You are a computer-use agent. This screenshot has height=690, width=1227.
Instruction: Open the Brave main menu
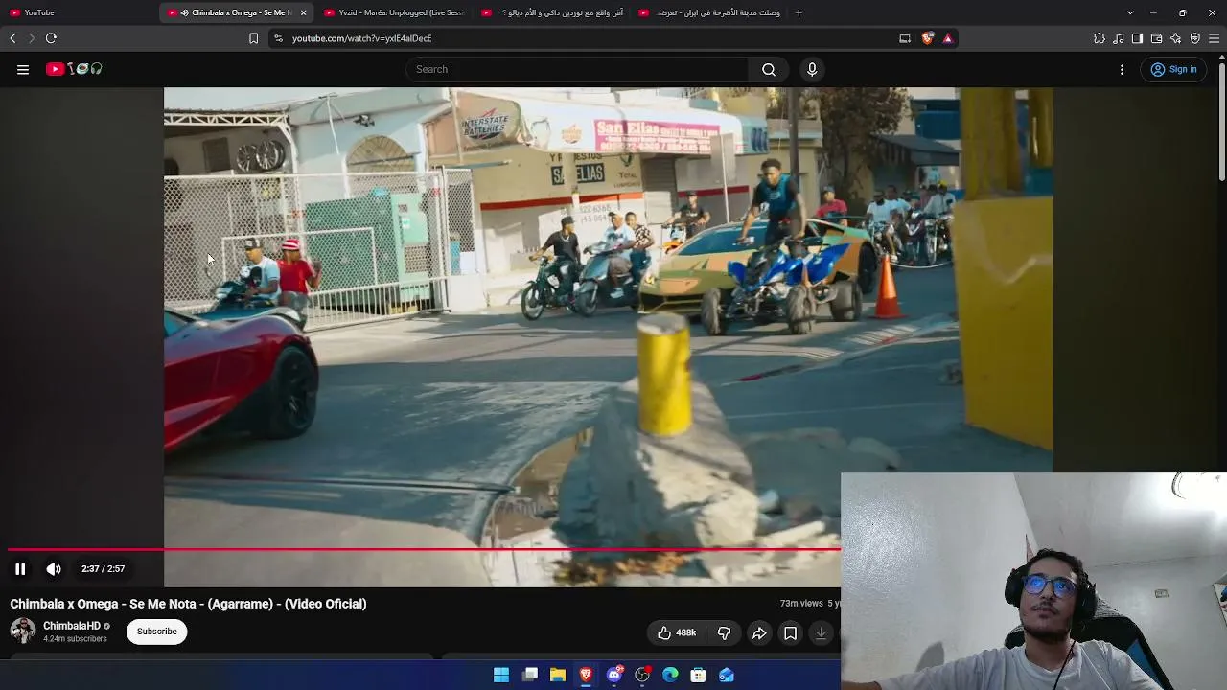1215,38
